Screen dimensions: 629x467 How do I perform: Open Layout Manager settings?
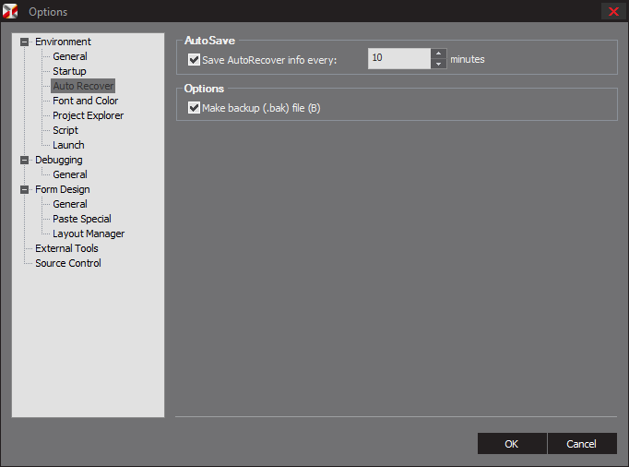tap(89, 233)
